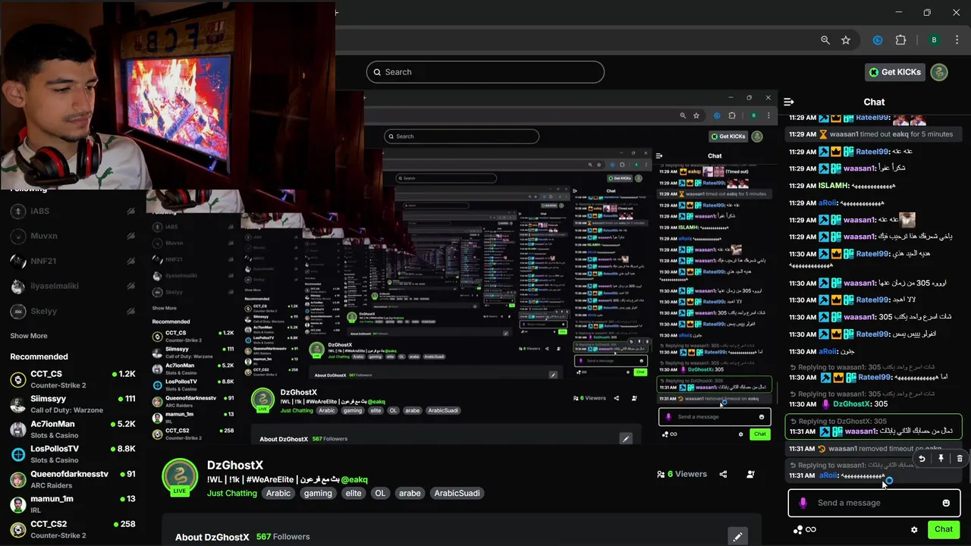
Task: Click username ISLAMH in chat
Action: coord(833,186)
